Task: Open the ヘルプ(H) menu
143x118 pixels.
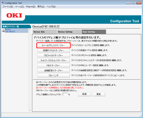Action: (51, 7)
